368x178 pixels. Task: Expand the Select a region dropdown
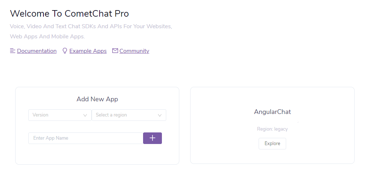(129, 115)
